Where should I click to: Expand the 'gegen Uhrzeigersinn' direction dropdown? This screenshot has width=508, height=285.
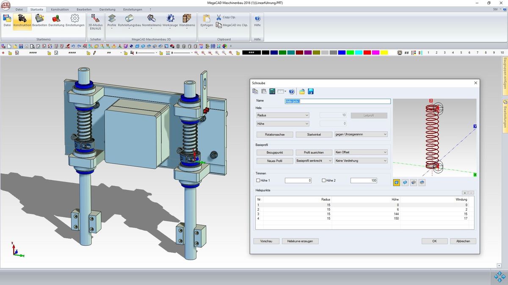point(361,134)
